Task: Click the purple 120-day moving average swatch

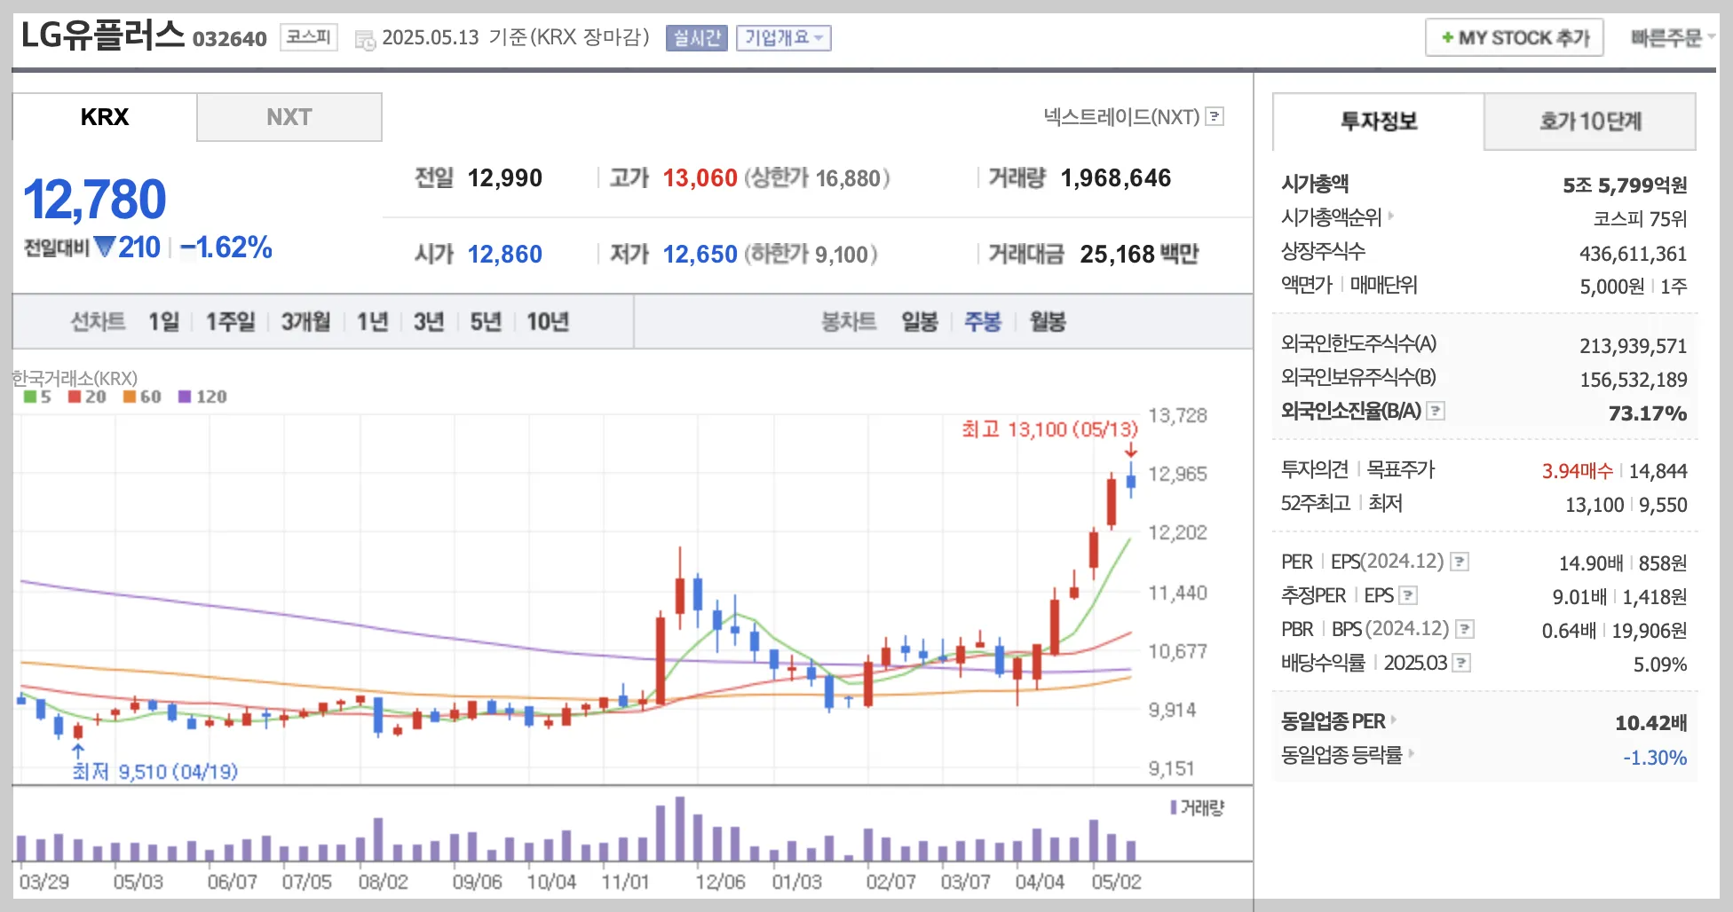Action: pos(185,397)
